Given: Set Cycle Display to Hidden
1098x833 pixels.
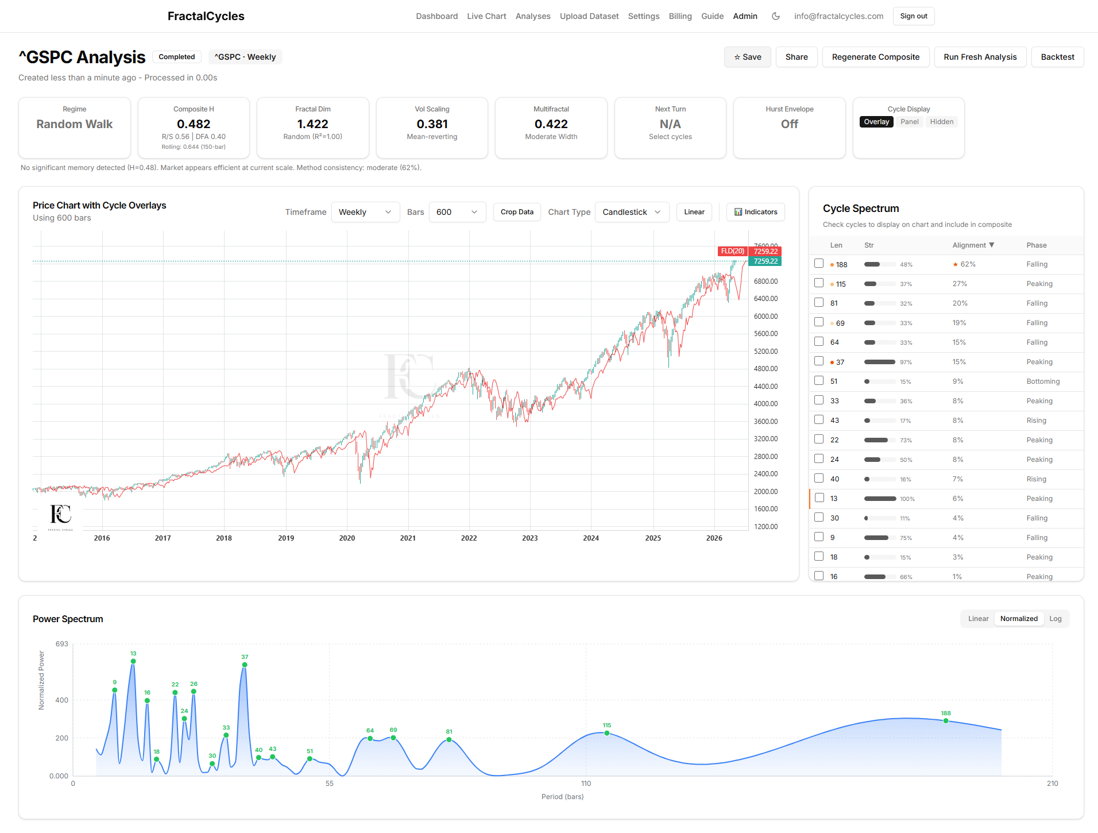Looking at the screenshot, I should [941, 122].
